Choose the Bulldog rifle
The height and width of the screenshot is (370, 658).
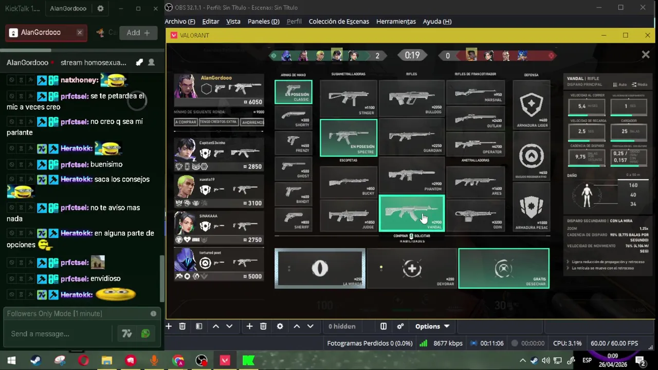(x=411, y=99)
